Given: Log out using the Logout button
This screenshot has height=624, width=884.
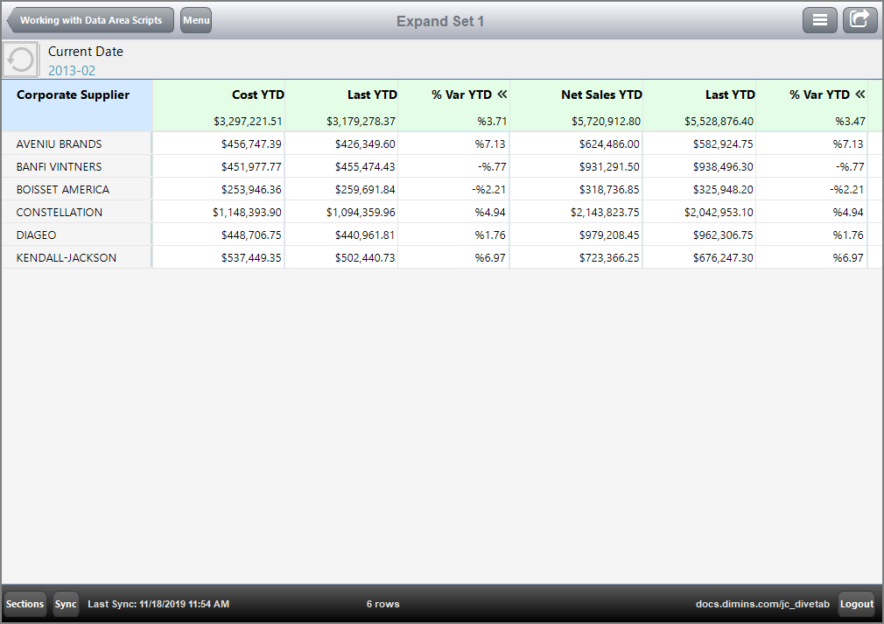Looking at the screenshot, I should click(856, 604).
